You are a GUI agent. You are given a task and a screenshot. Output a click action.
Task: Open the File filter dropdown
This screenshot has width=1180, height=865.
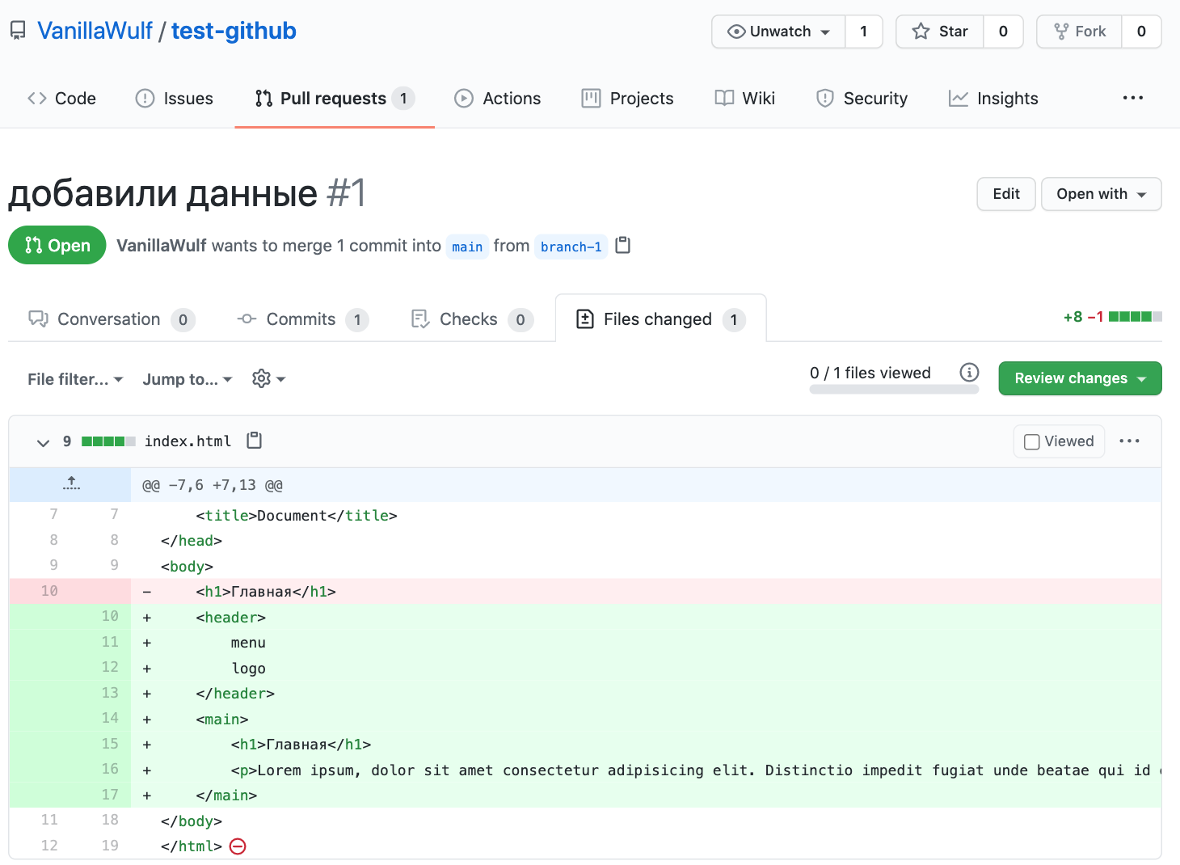pyautogui.click(x=75, y=379)
